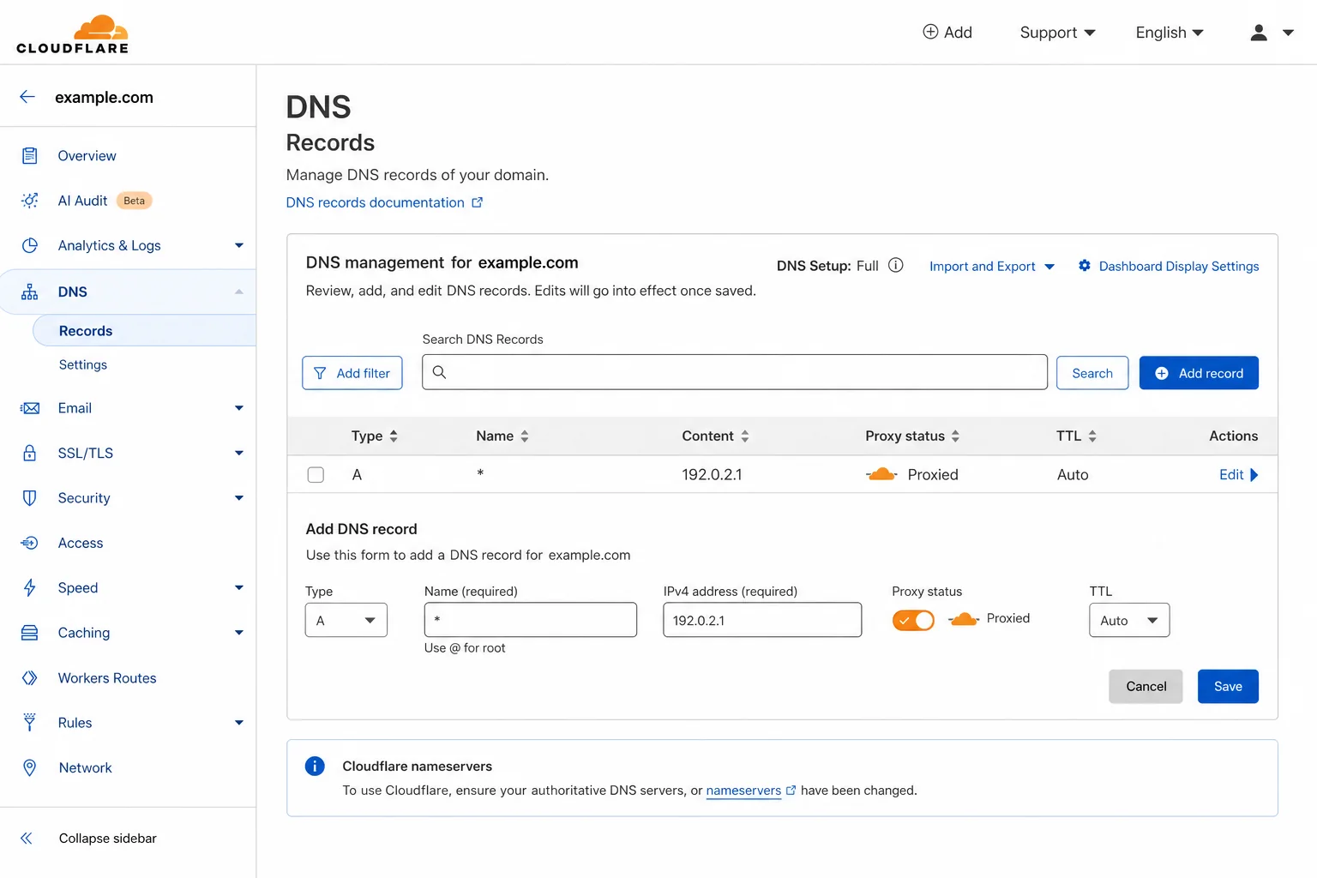Open the TTL dropdown set to Auto

coord(1129,620)
